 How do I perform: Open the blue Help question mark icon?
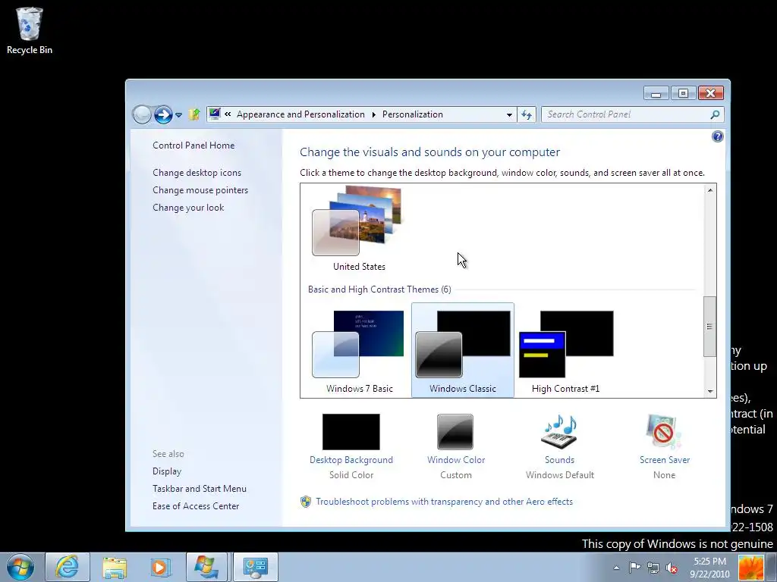pos(717,136)
